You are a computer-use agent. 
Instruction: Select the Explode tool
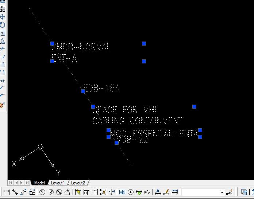click(3, 105)
